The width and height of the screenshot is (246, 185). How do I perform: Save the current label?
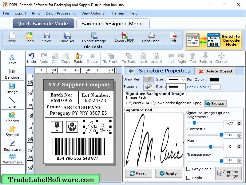(x=47, y=37)
